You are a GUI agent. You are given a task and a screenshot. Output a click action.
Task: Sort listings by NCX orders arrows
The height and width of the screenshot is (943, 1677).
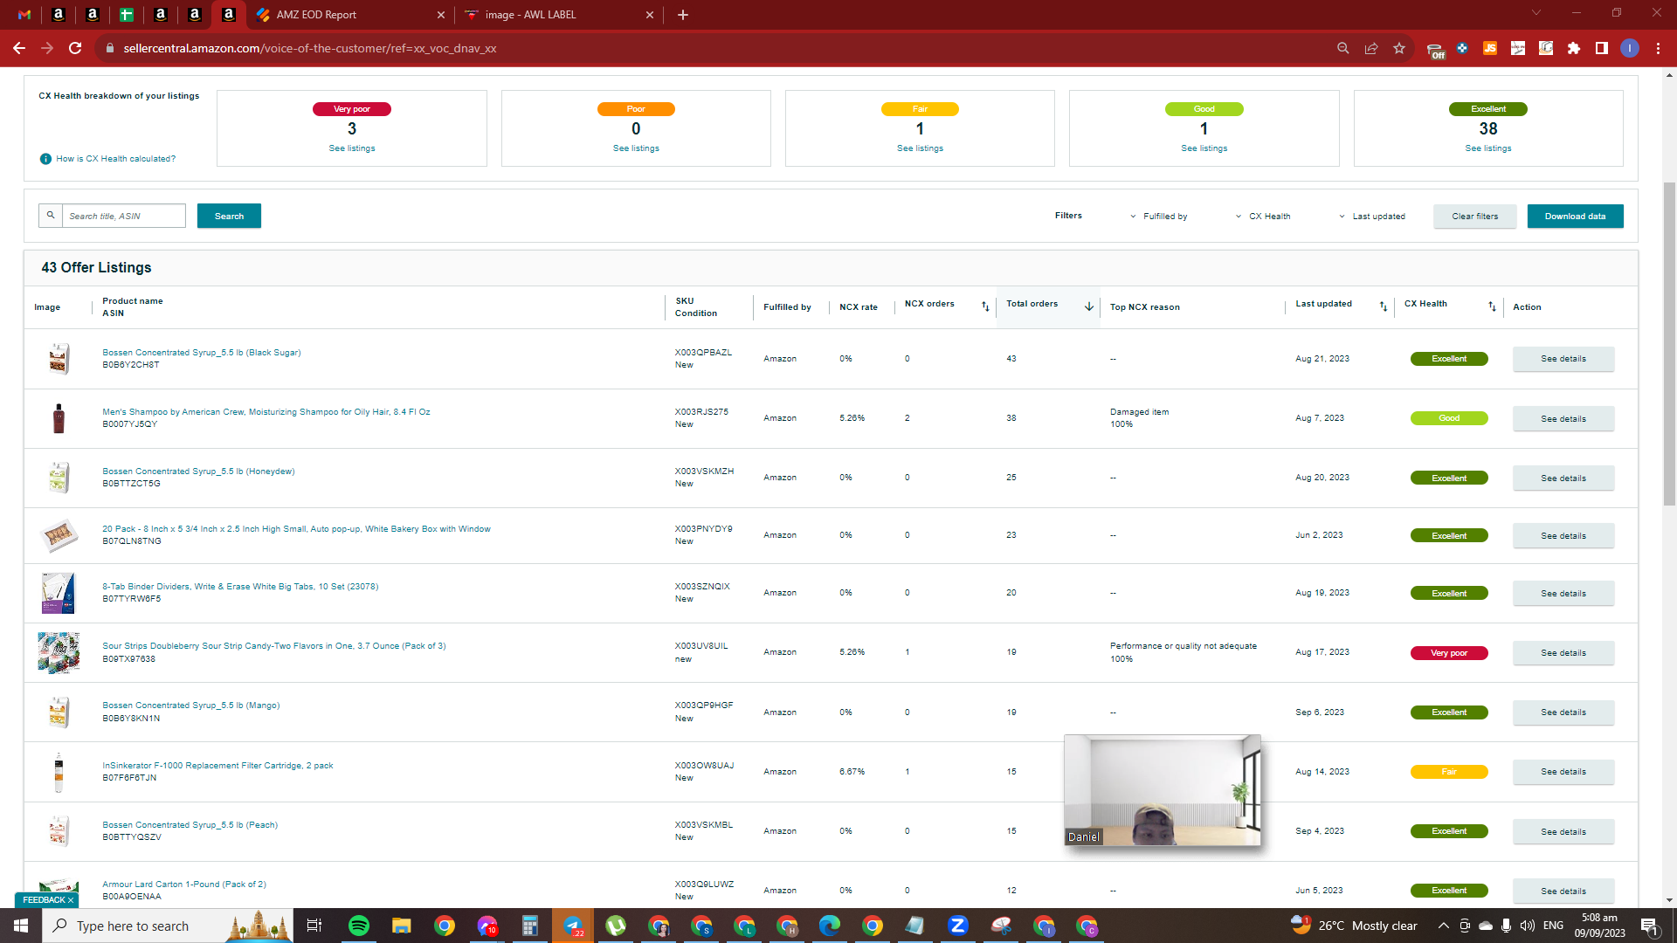tap(985, 306)
